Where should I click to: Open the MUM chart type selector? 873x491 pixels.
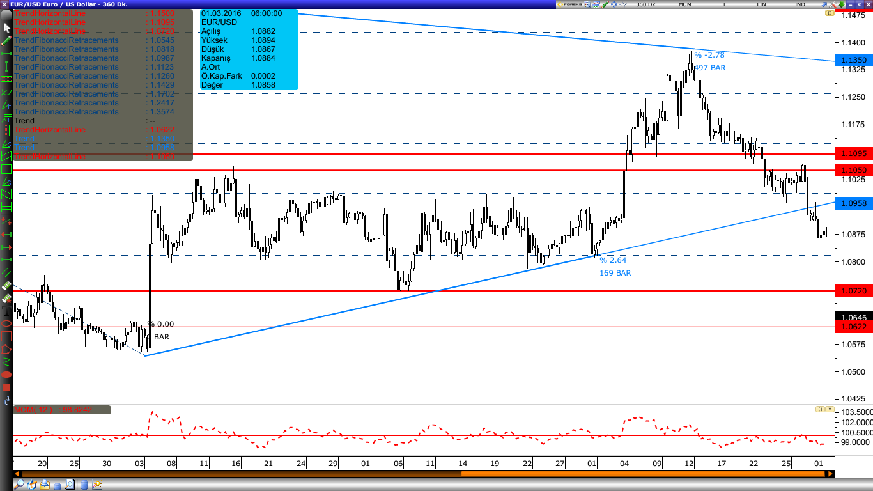[x=685, y=4]
